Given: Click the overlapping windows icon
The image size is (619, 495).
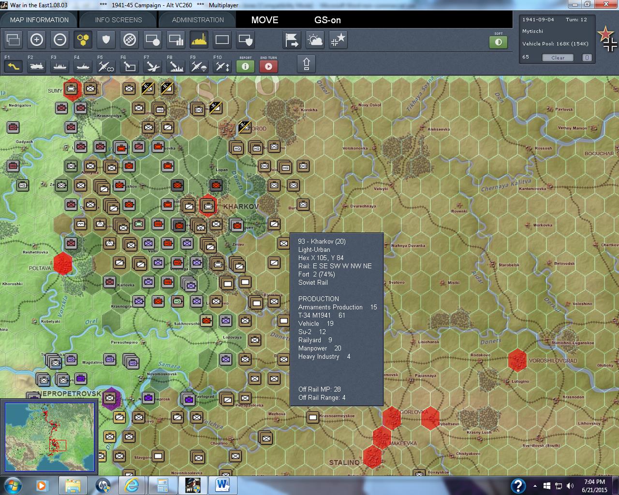Looking at the screenshot, I should [14, 40].
